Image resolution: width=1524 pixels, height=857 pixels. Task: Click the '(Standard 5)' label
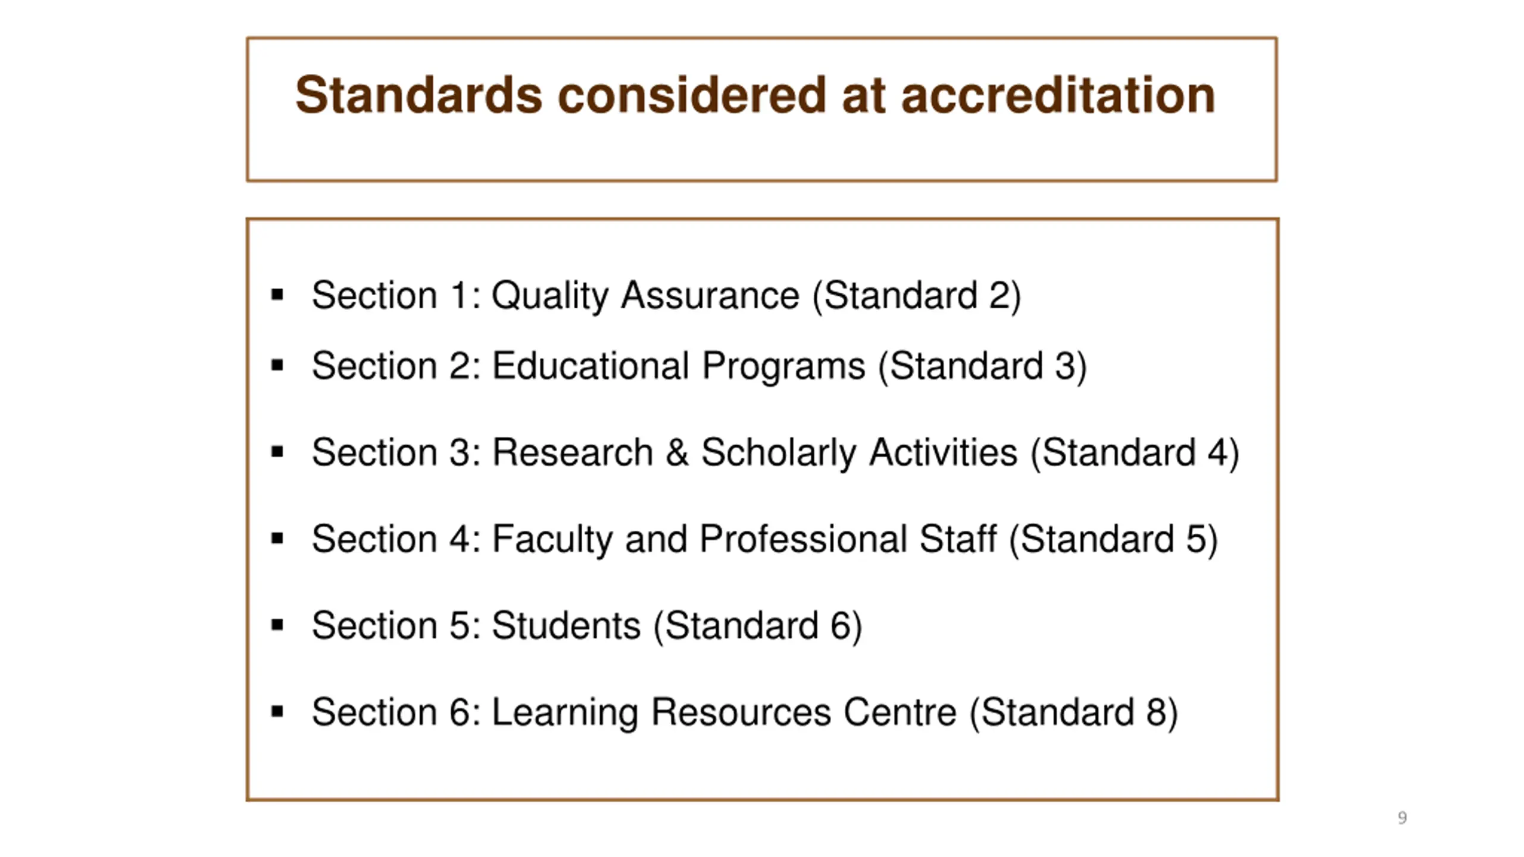(x=1114, y=540)
